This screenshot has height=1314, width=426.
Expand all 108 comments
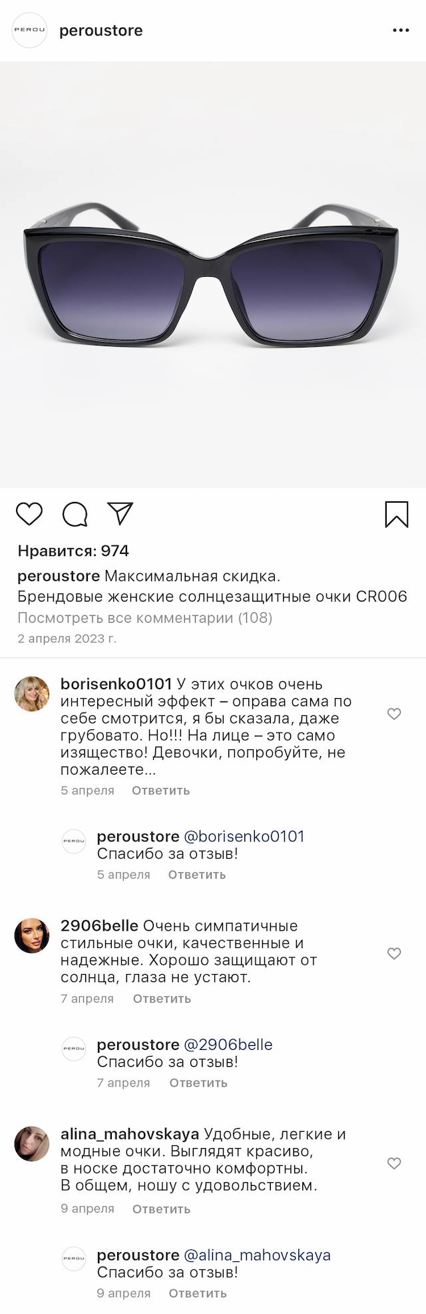click(x=145, y=617)
